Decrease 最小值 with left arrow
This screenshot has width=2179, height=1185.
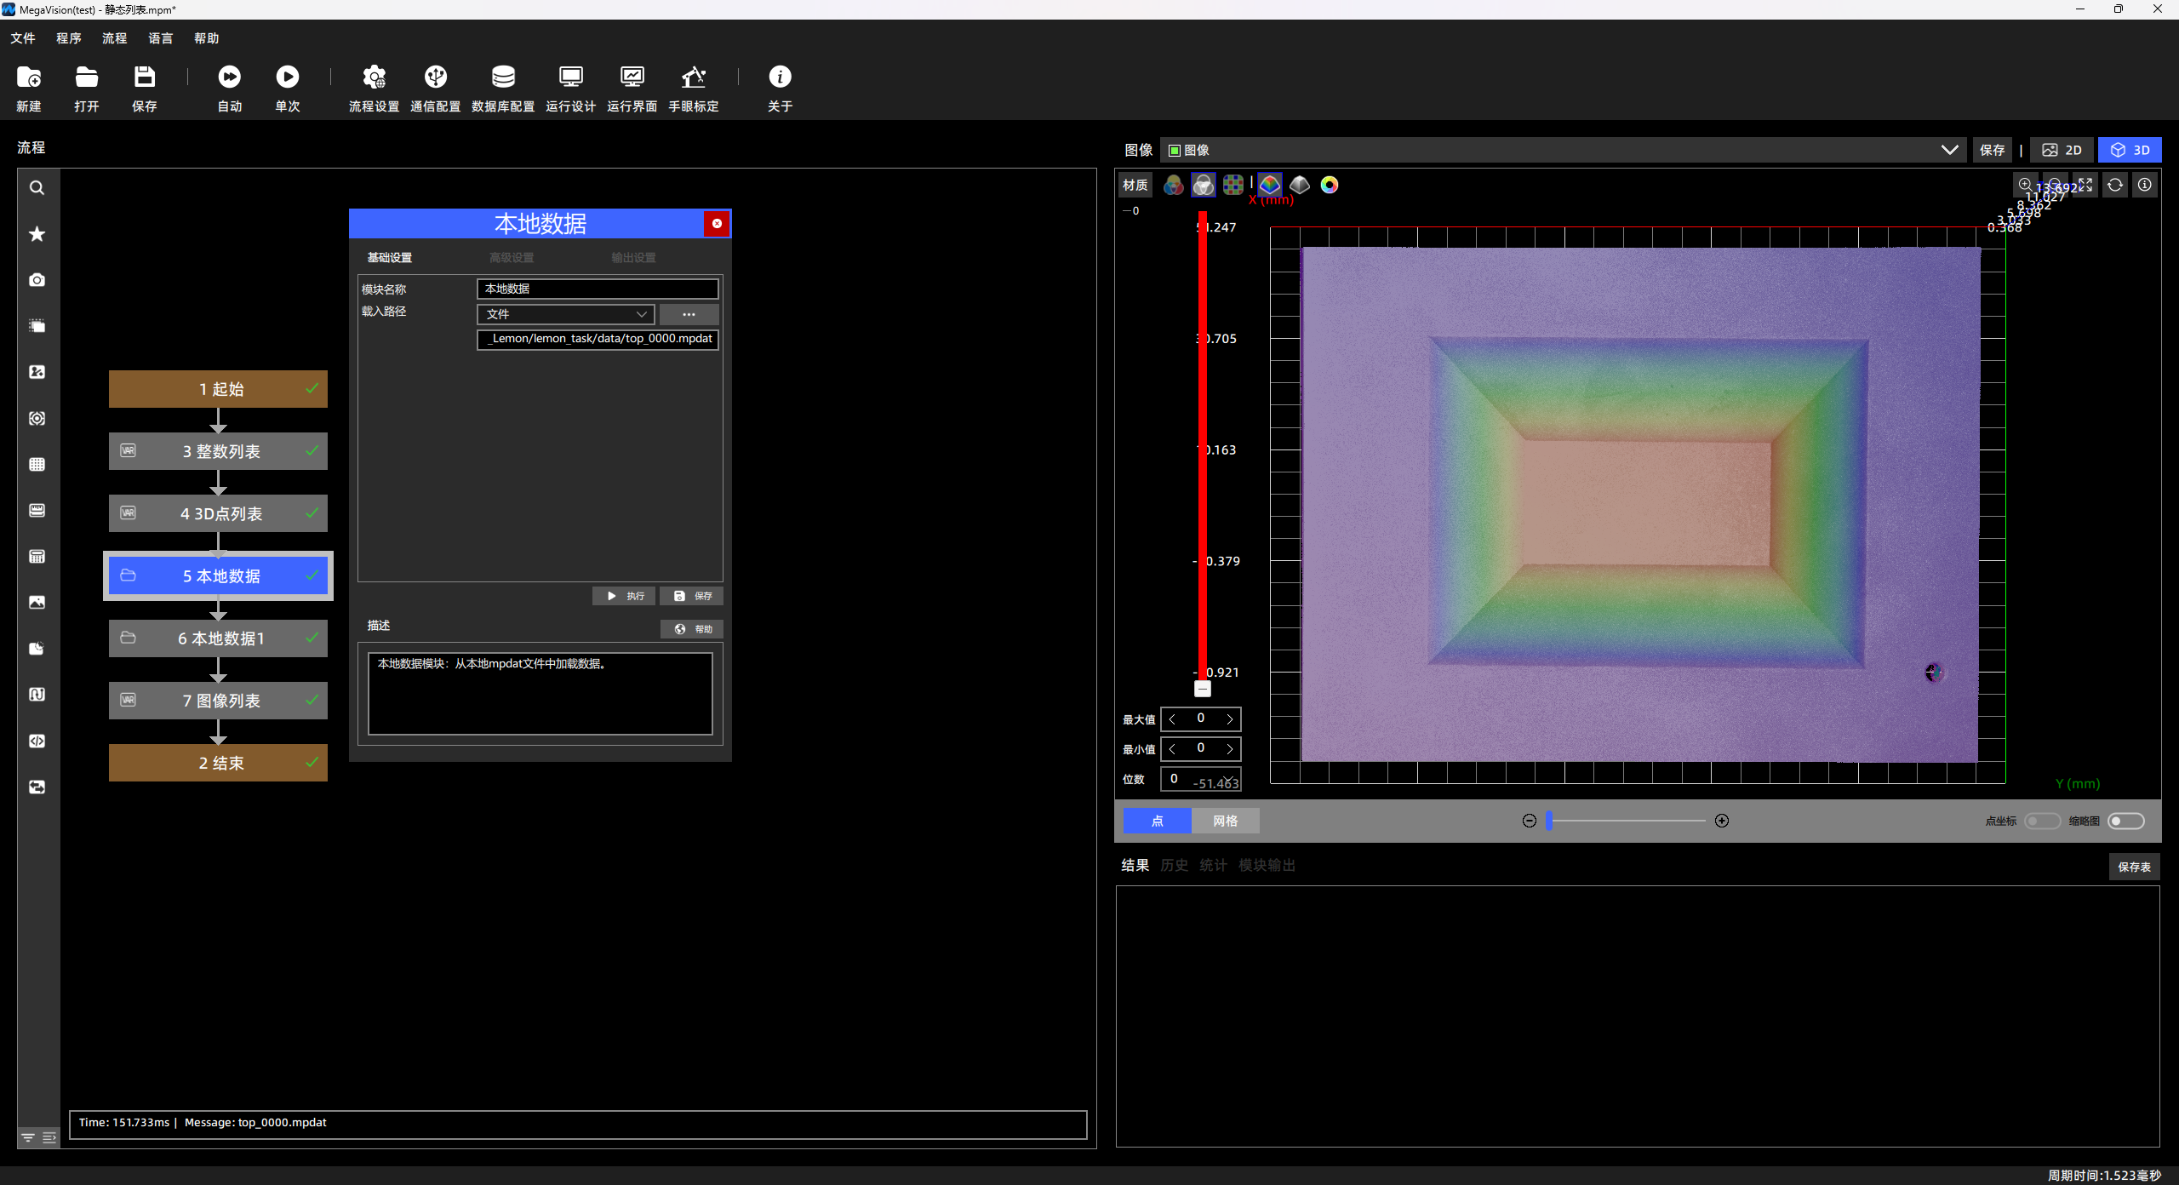[x=1173, y=750]
